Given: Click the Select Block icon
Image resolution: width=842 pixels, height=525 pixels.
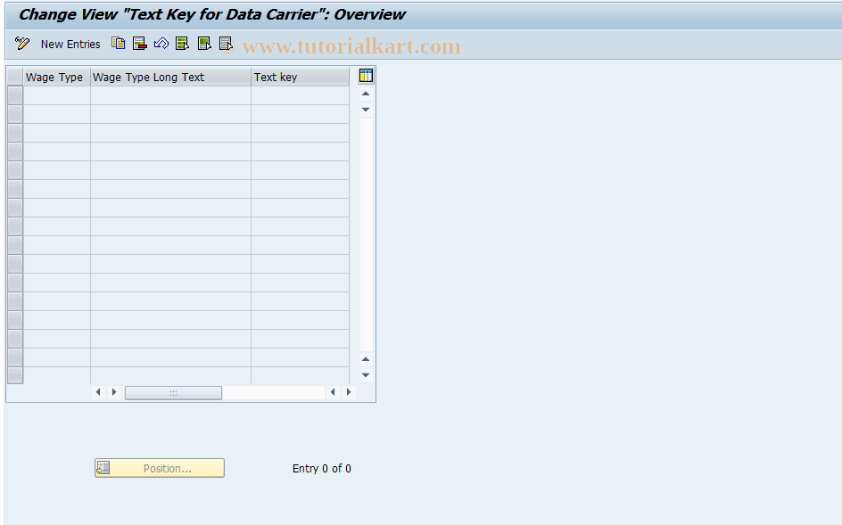Looking at the screenshot, I should [x=204, y=44].
